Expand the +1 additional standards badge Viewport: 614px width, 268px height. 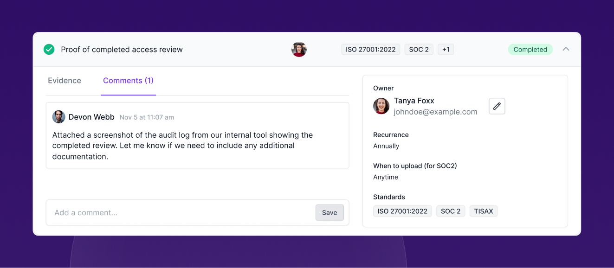point(446,50)
